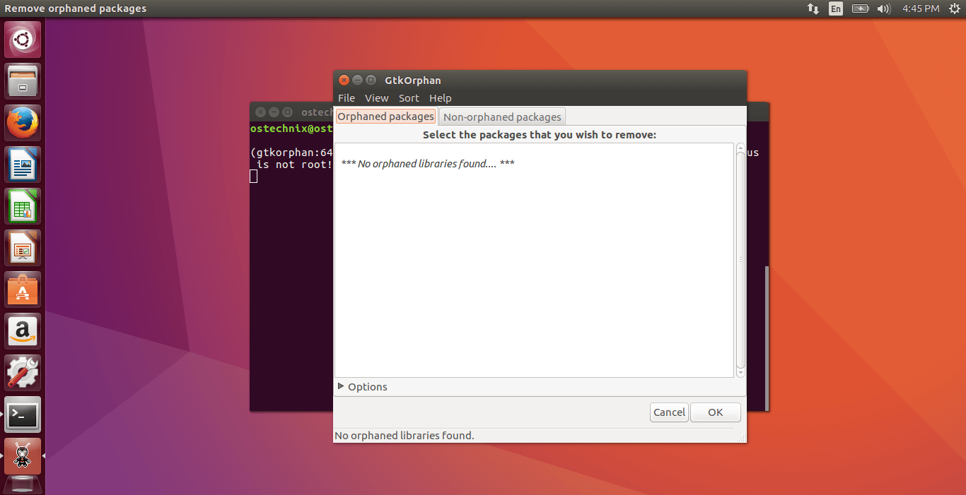
Task: Open the Ubuntu Dash search launcher
Action: (23, 40)
